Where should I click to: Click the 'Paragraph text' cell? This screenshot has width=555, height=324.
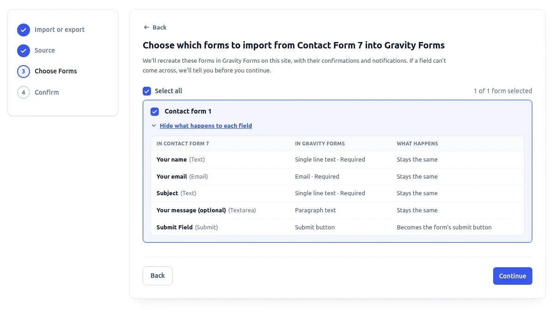[315, 210]
